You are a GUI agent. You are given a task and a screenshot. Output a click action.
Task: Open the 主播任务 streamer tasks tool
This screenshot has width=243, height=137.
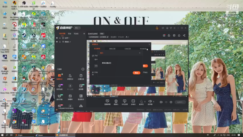81,77
